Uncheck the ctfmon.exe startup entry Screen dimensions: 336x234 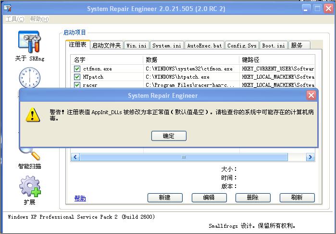coord(77,69)
